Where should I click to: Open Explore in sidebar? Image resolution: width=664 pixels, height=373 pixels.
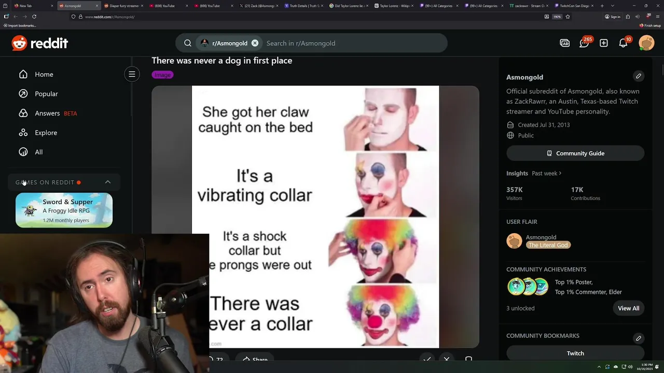[46, 133]
